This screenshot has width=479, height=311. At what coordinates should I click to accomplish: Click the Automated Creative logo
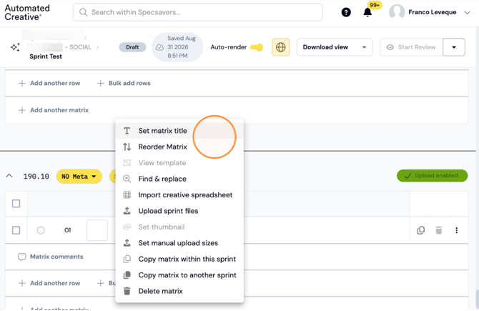27,13
